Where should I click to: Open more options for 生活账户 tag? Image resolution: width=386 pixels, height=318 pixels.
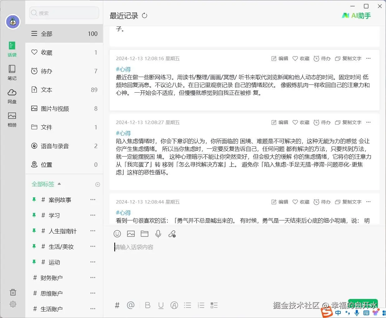click(x=93, y=309)
